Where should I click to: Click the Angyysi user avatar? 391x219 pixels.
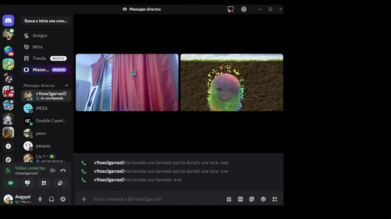point(8,199)
